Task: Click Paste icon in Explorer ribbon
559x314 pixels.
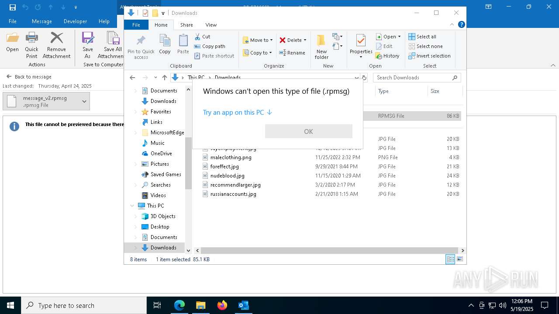Action: point(183,41)
